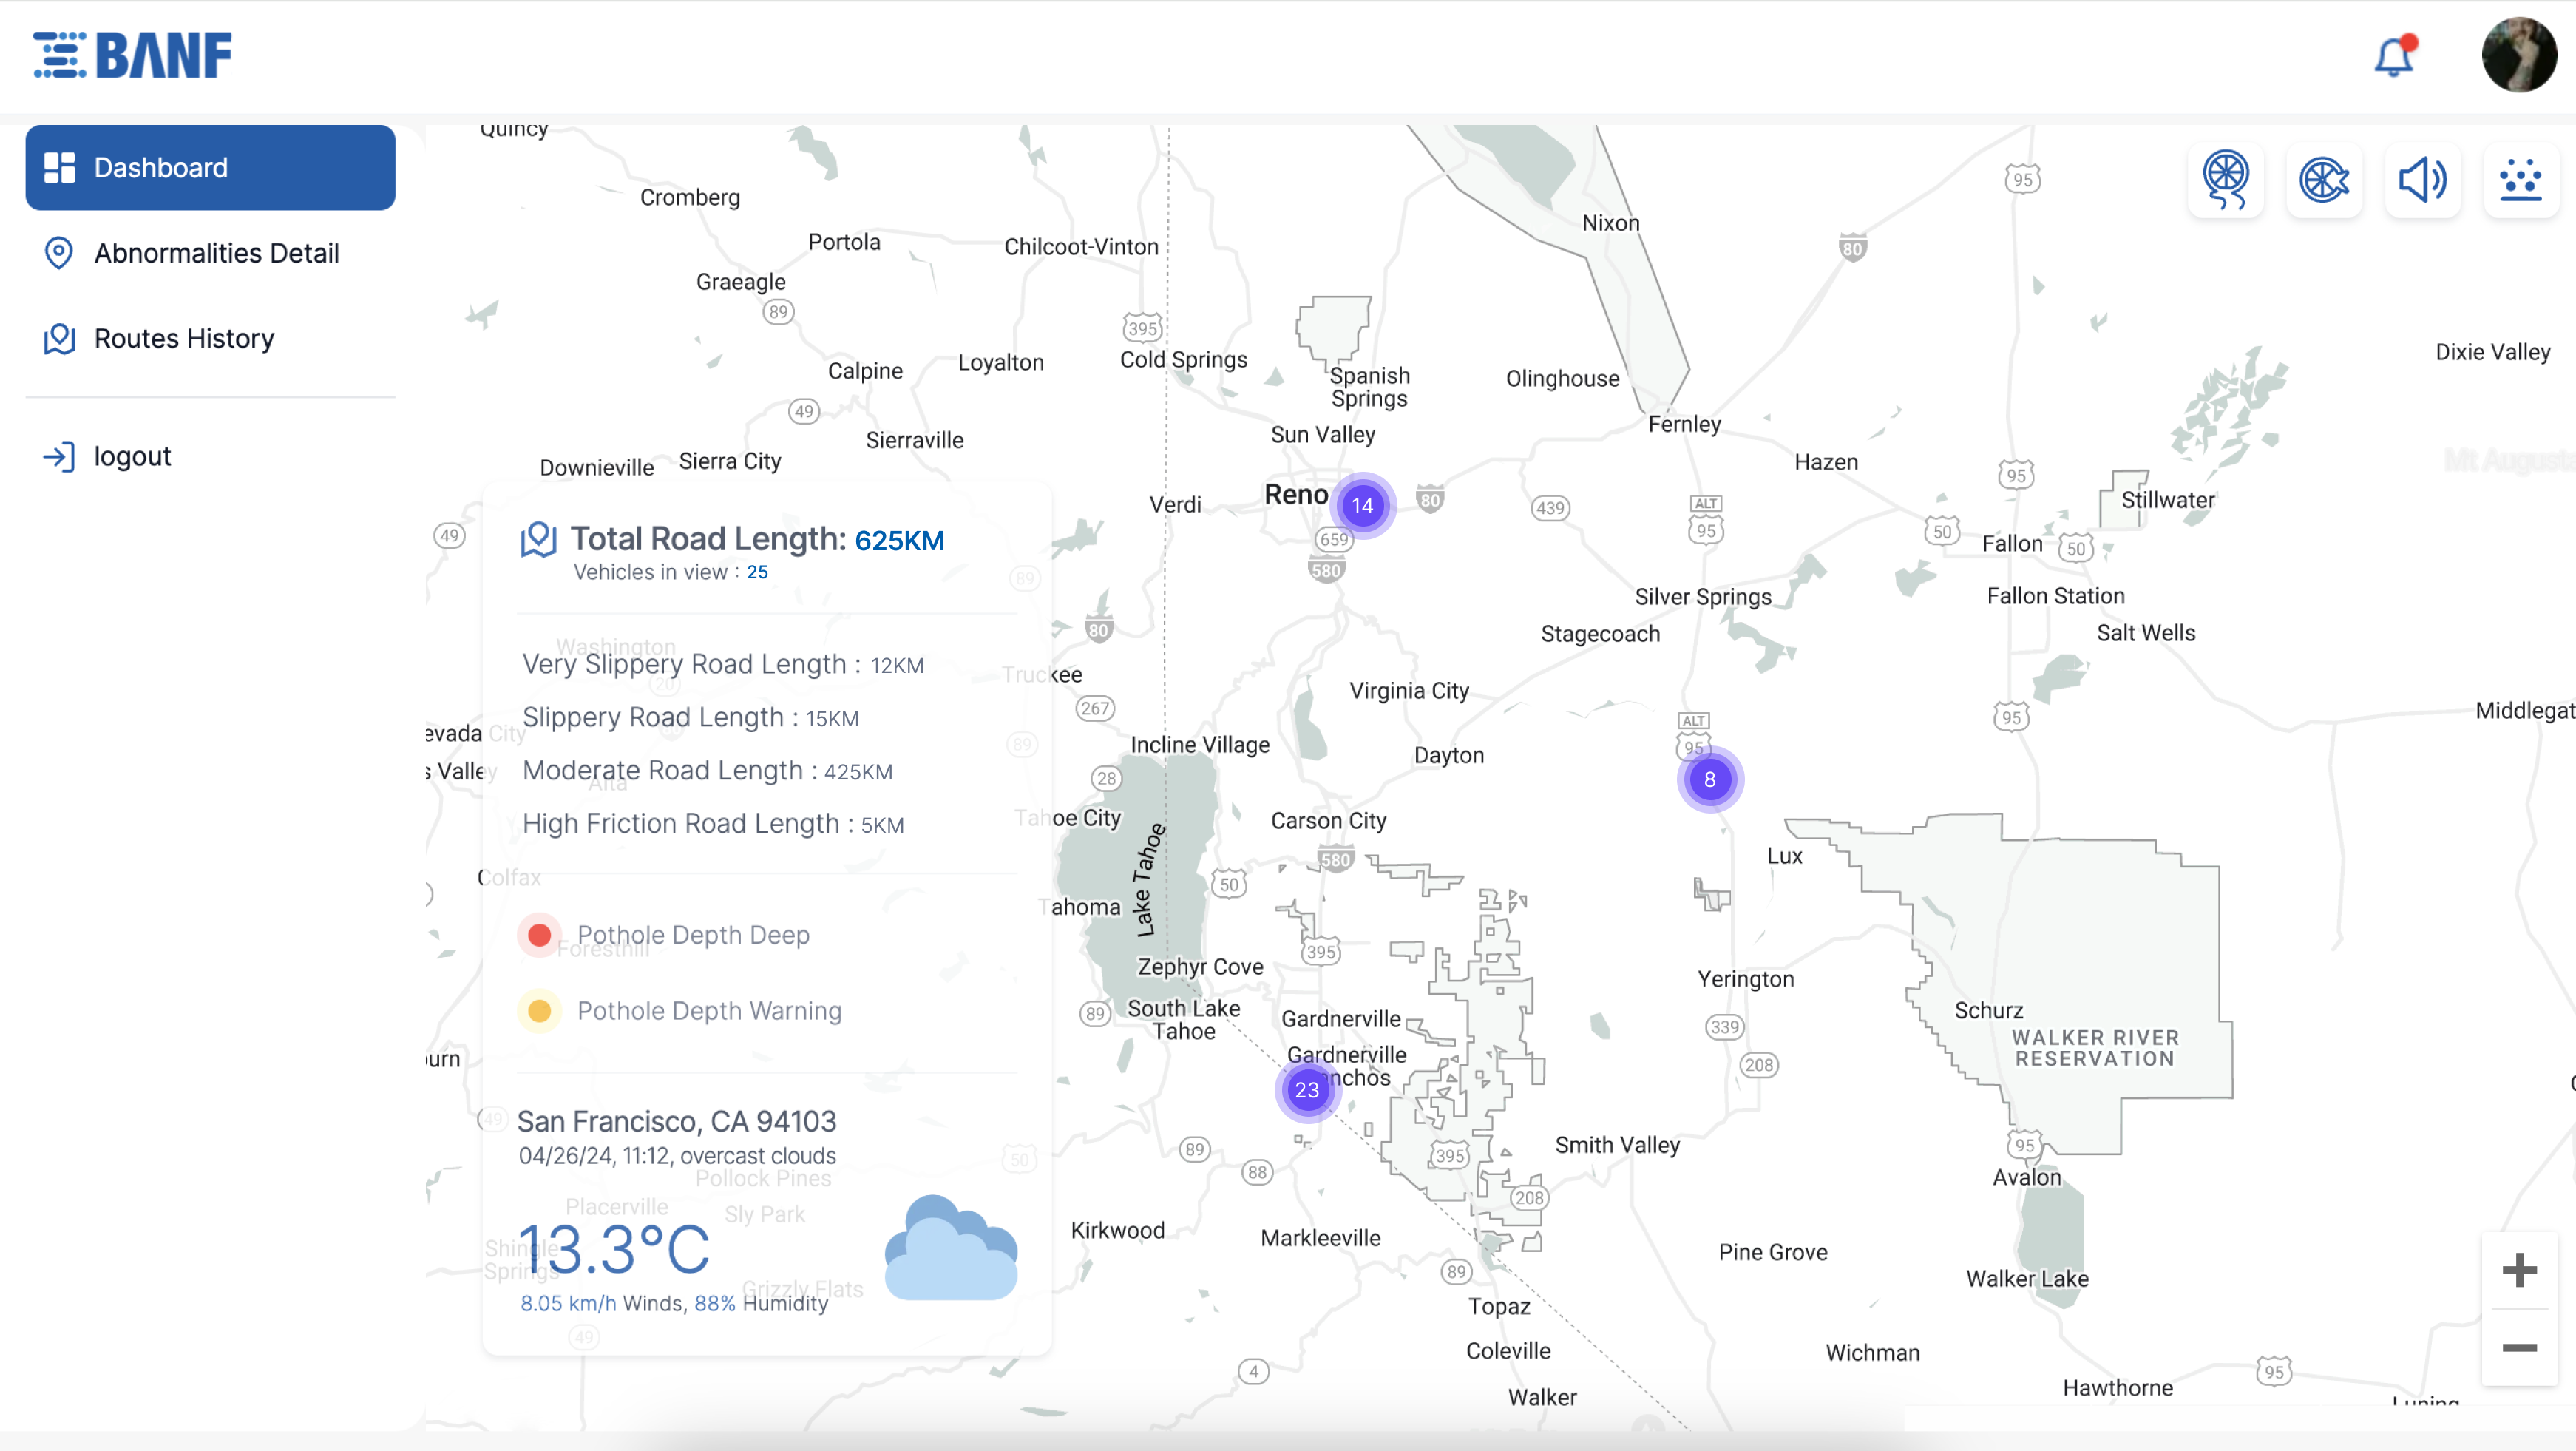Zoom in on the map
This screenshot has height=1451, width=2576.
[2518, 1270]
